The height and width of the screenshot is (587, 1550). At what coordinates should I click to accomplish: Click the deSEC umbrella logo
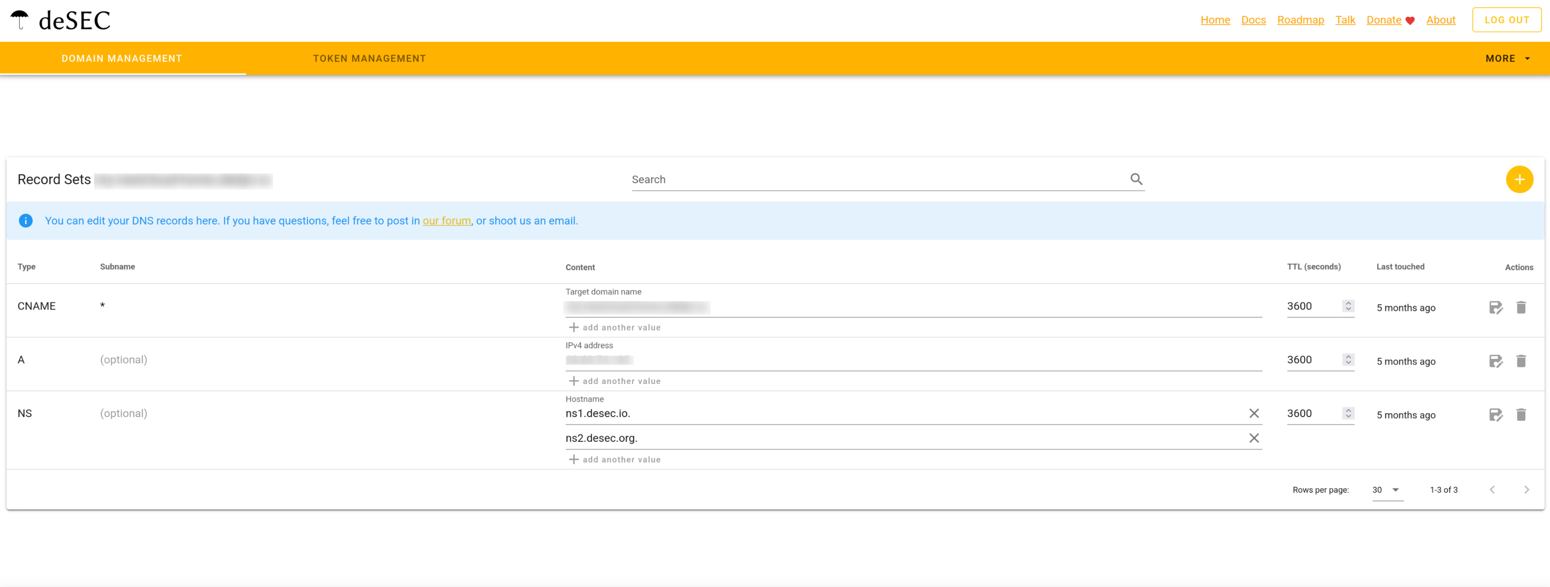(20, 20)
